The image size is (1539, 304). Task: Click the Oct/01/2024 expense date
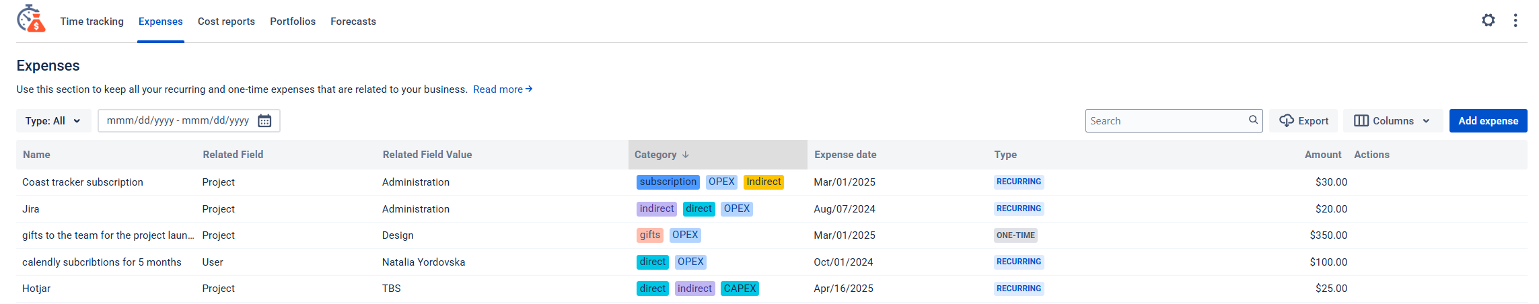coord(843,262)
